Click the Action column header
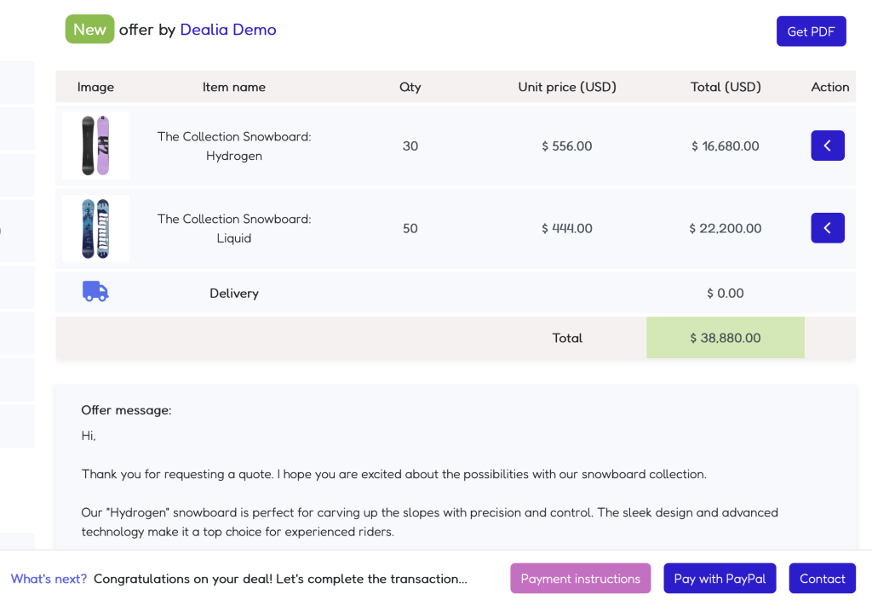Image resolution: width=872 pixels, height=611 pixels. 829,87
